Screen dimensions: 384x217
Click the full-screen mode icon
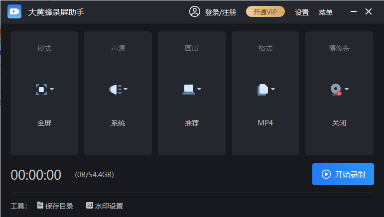[41, 89]
